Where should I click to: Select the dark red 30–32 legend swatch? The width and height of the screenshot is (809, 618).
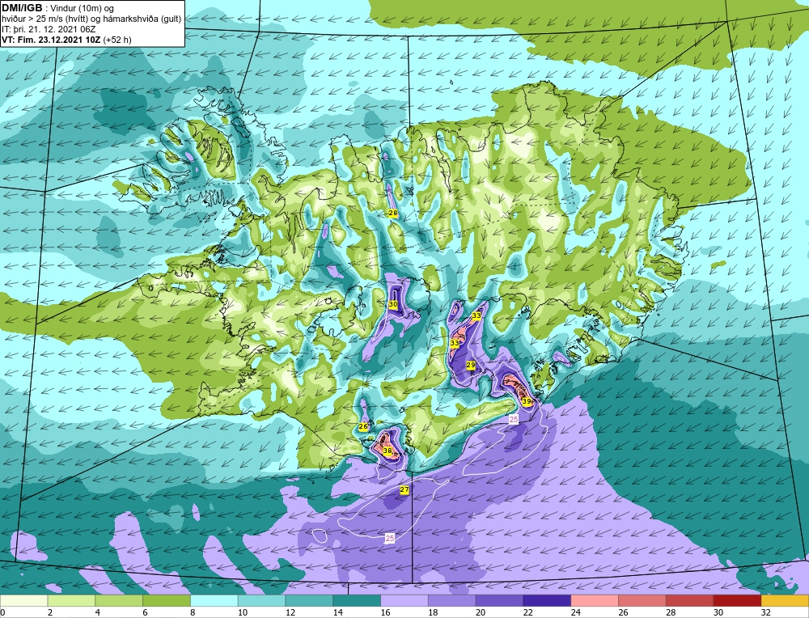point(737,601)
